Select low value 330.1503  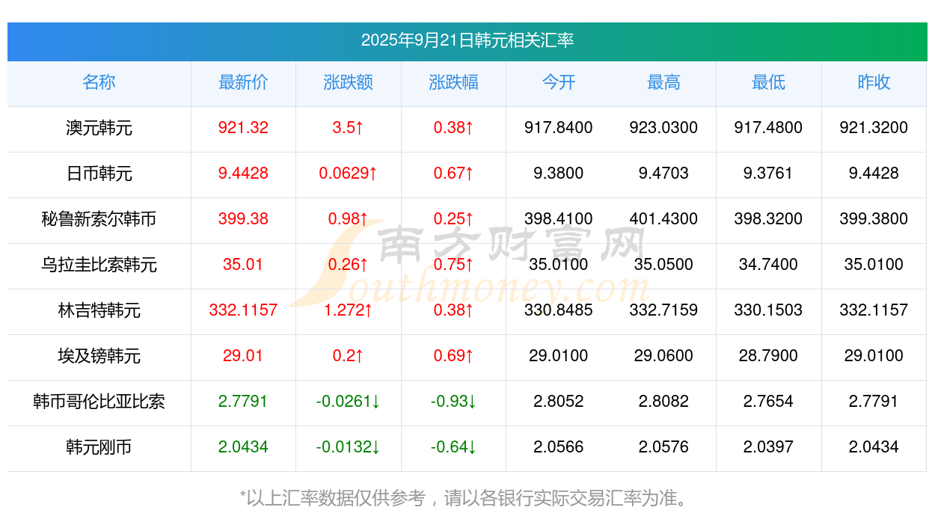tap(769, 310)
